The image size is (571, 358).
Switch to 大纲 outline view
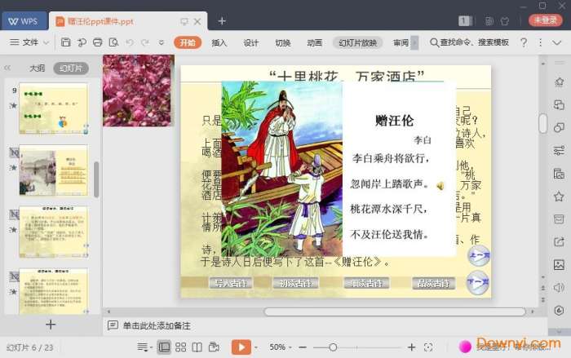pos(37,69)
